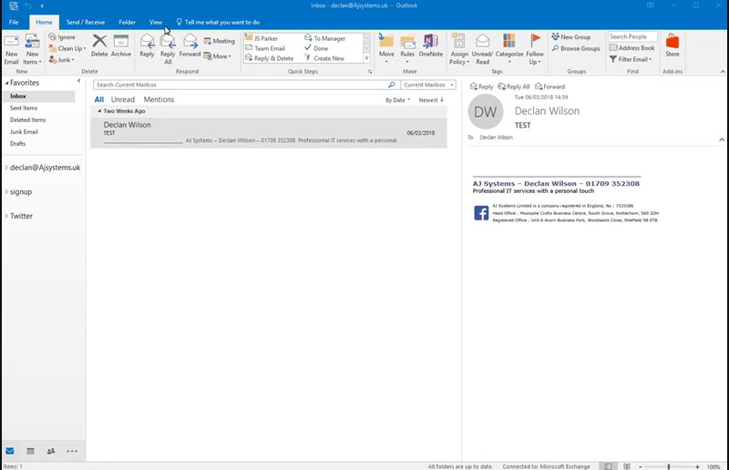Click Forward in the ribbon
This screenshot has height=470, width=729.
pos(190,46)
